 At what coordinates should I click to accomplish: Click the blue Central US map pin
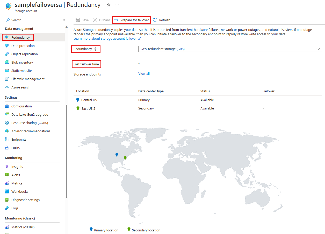click(x=117, y=155)
